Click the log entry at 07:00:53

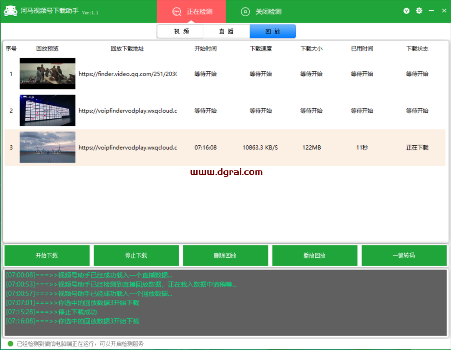click(x=121, y=284)
